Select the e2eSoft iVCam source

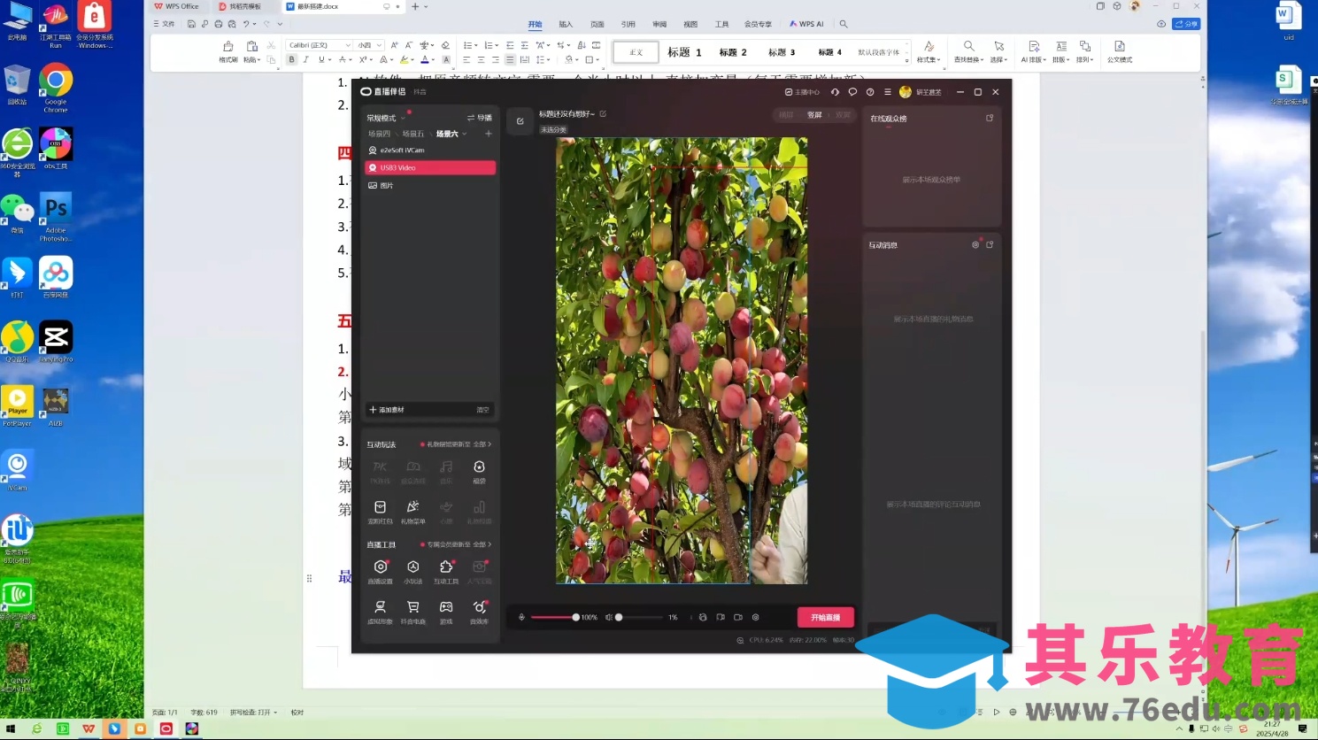coord(402,150)
